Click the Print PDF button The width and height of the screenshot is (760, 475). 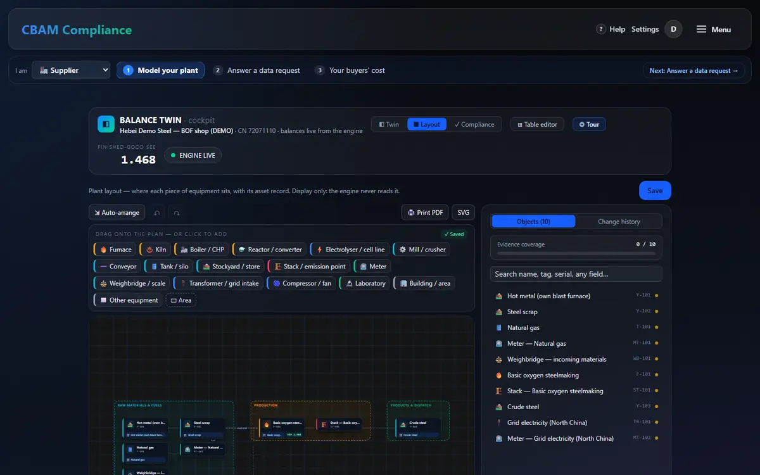[425, 213]
